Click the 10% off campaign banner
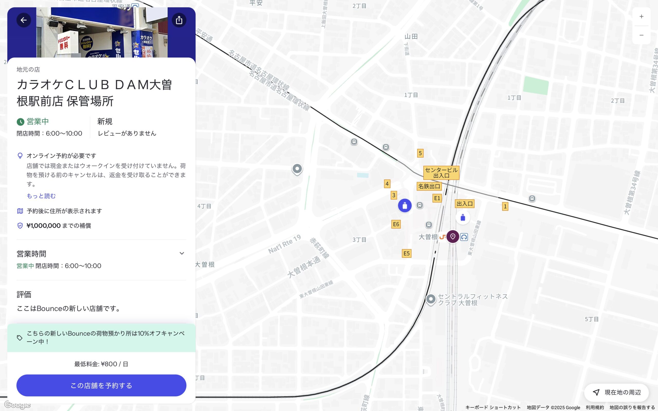Viewport: 658px width, 411px height. click(102, 338)
